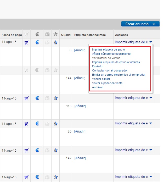Screen dimensions: 164x182
Task: Click the Etiqueta personalizada column header
Action: [90, 35]
